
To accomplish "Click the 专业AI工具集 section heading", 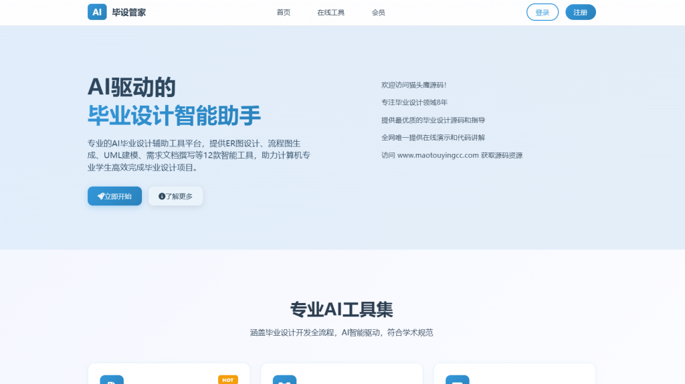I will (341, 310).
